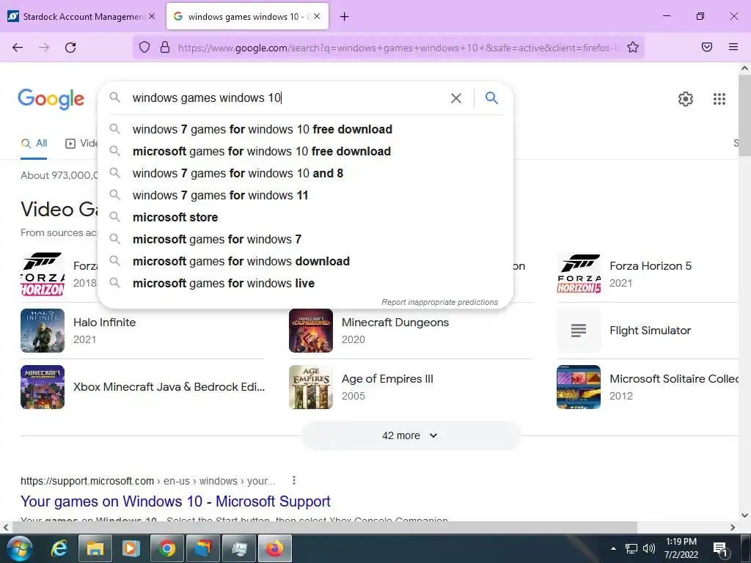Click the vertical scrollbar thumb

744,115
